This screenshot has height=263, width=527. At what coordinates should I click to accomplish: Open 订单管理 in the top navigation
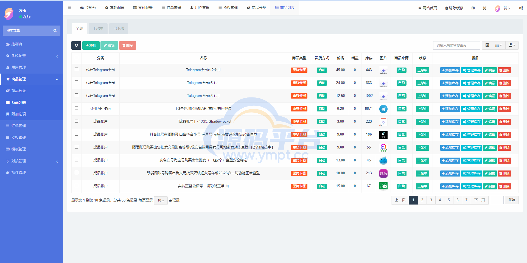tap(171, 8)
